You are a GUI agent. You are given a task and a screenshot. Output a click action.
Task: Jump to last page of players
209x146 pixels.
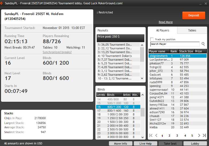tap(204, 136)
